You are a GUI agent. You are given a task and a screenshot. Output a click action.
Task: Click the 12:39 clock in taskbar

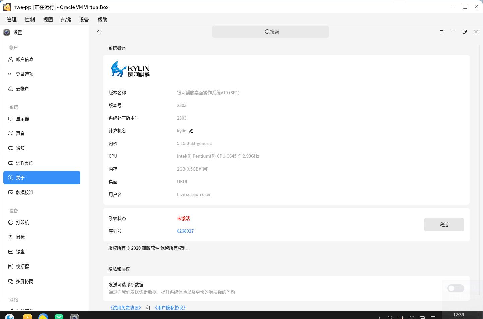(458, 315)
